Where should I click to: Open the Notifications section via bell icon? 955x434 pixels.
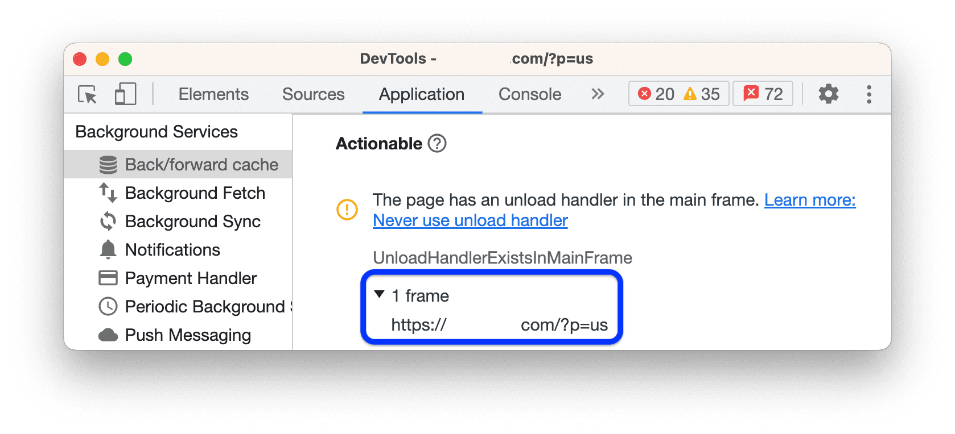point(109,249)
